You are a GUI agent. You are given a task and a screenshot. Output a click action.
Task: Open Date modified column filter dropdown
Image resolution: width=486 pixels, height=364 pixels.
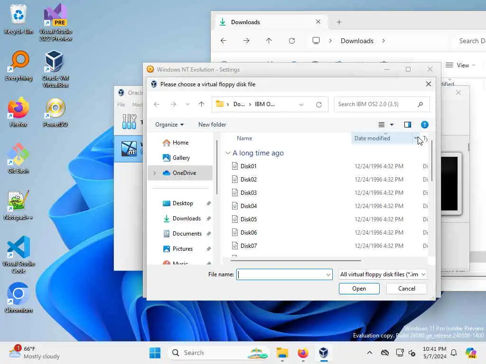pos(416,138)
